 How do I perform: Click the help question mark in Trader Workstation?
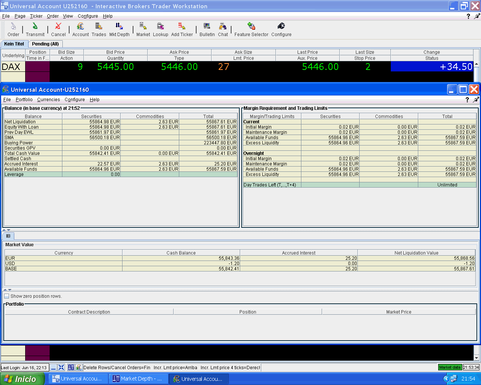(x=468, y=16)
